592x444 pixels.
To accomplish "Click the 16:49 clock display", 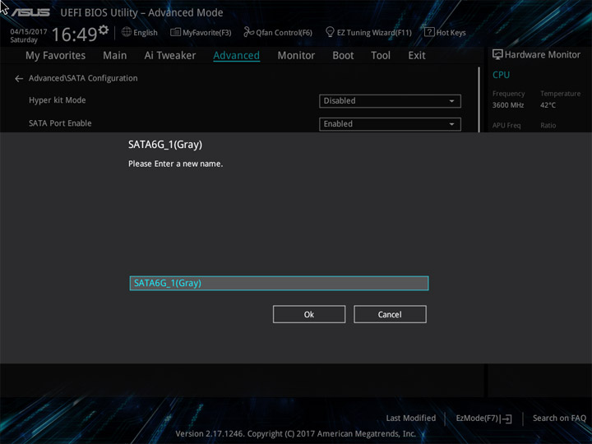I will (x=74, y=35).
